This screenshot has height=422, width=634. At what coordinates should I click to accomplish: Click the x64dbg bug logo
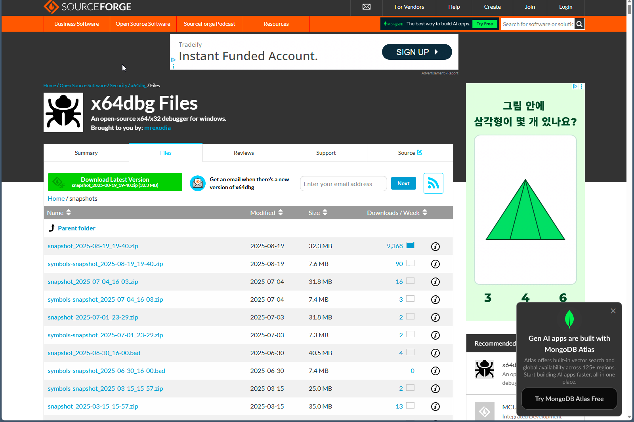[x=63, y=112]
